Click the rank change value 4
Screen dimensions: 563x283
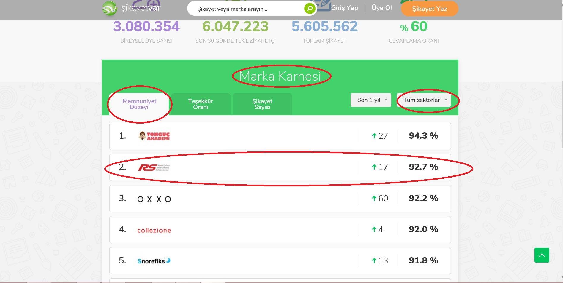point(381,230)
